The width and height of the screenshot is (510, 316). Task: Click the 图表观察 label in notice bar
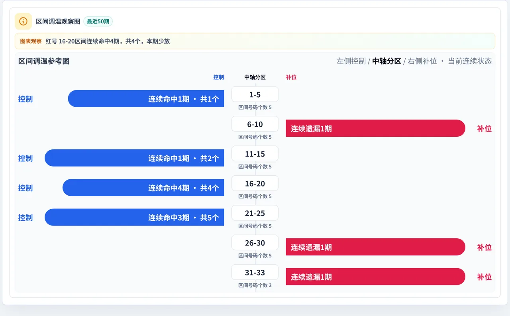pyautogui.click(x=31, y=41)
